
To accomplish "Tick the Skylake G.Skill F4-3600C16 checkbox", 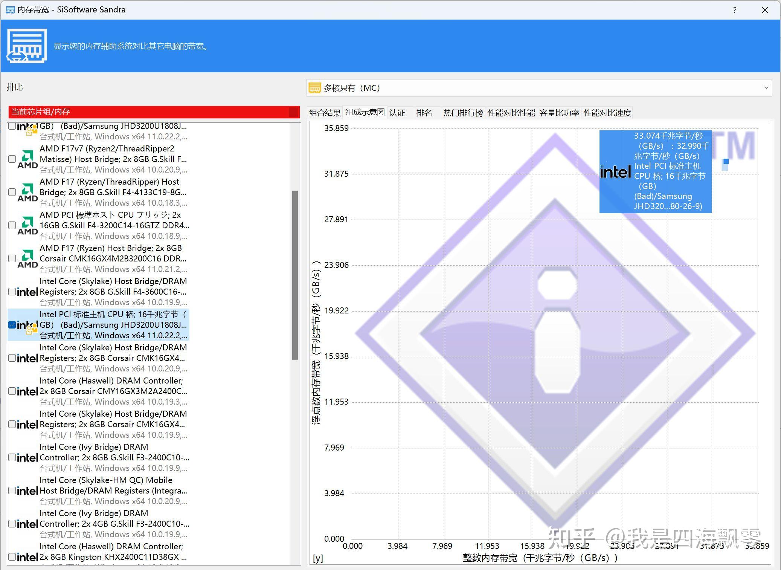I will coord(12,292).
